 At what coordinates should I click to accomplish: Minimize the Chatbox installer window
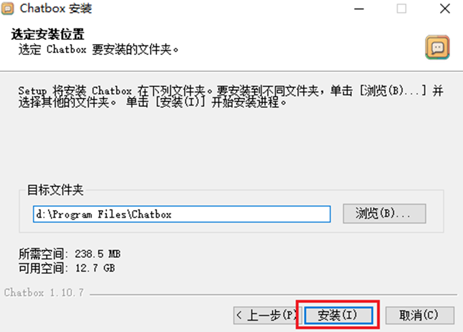pos(359,9)
